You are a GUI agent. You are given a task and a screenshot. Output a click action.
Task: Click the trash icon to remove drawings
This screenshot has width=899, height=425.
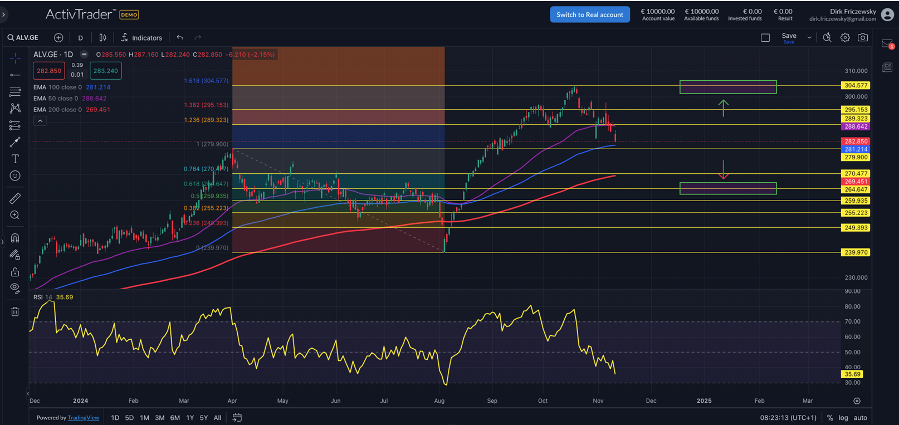tap(15, 311)
